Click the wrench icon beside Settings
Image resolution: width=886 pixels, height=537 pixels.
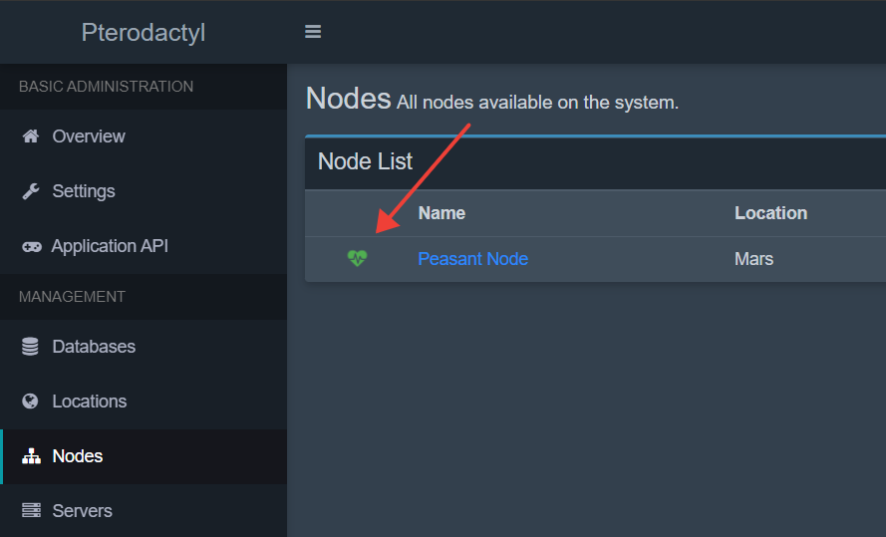tap(31, 191)
